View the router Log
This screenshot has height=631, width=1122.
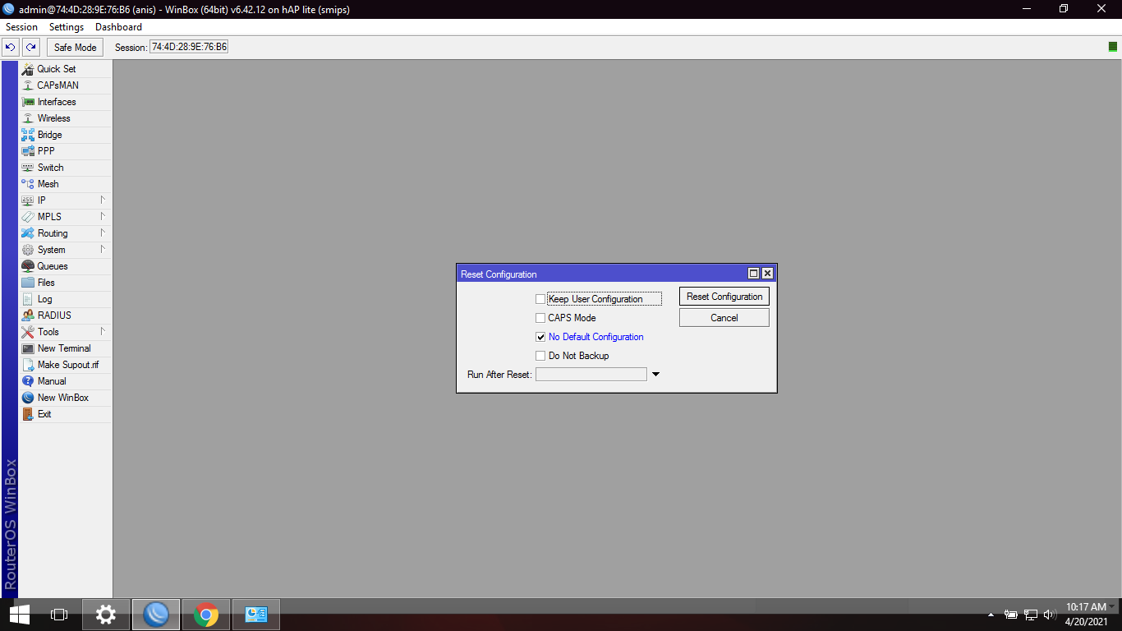46,299
